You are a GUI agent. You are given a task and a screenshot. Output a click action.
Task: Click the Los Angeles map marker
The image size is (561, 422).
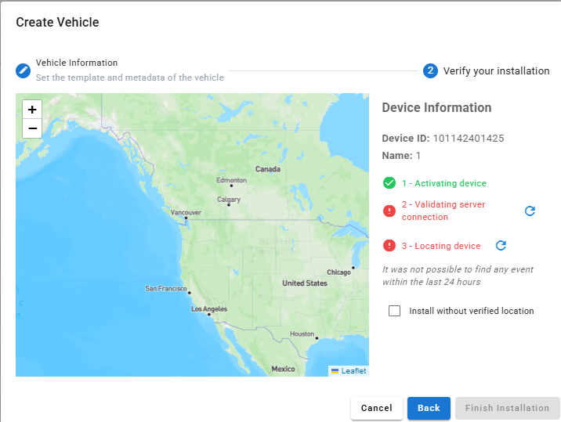click(208, 315)
